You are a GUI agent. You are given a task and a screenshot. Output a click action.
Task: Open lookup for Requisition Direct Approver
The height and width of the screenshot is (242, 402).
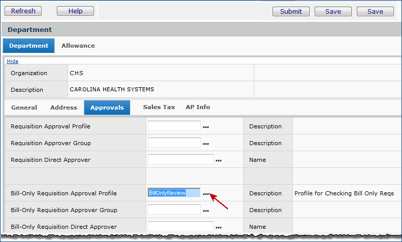click(x=219, y=160)
